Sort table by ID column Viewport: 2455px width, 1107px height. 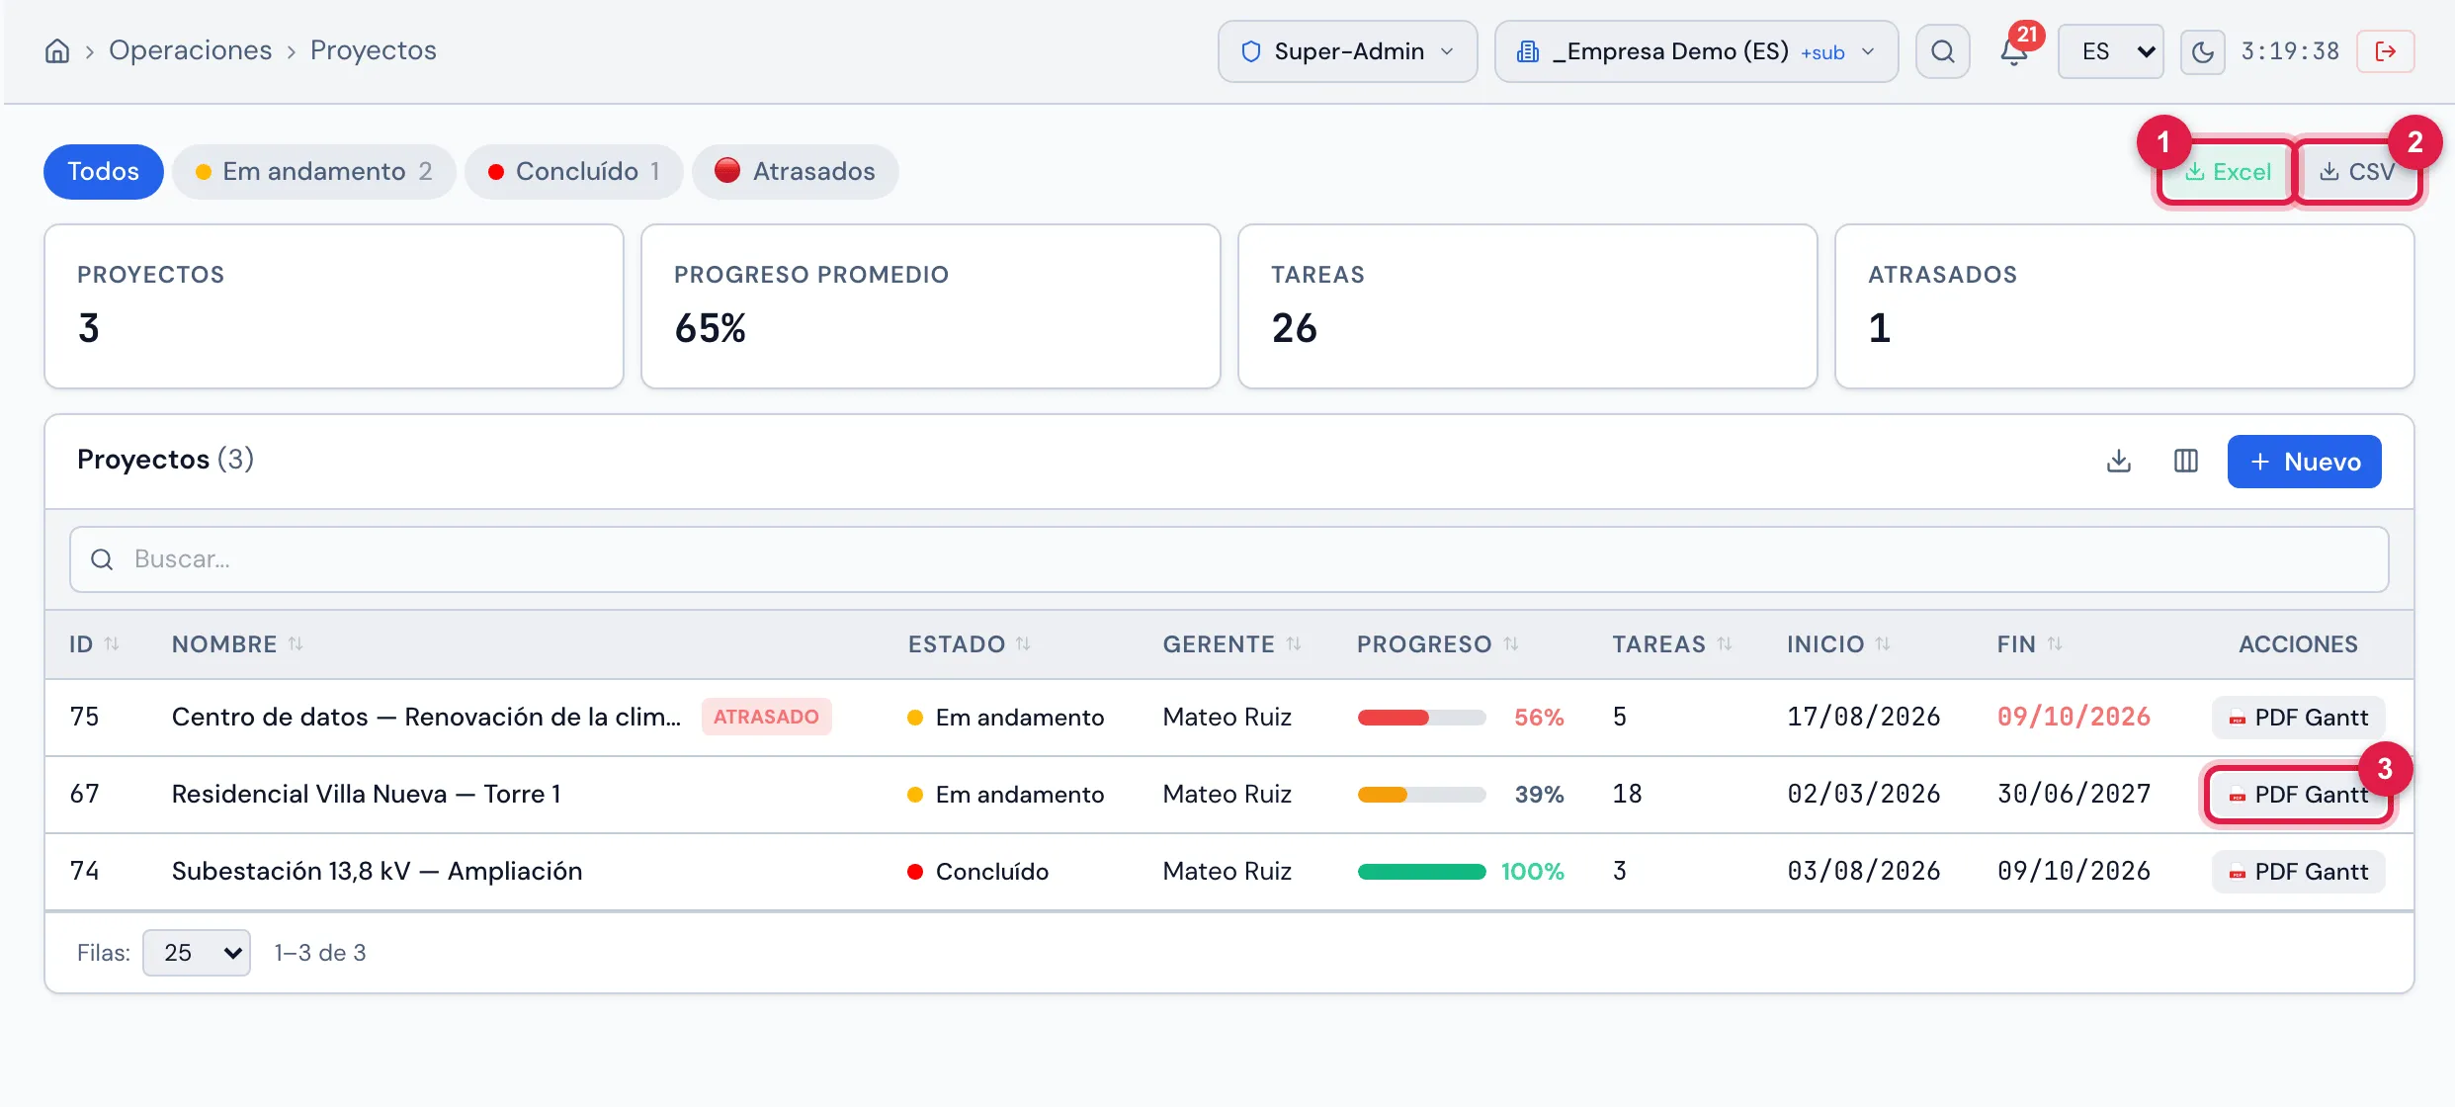[94, 644]
